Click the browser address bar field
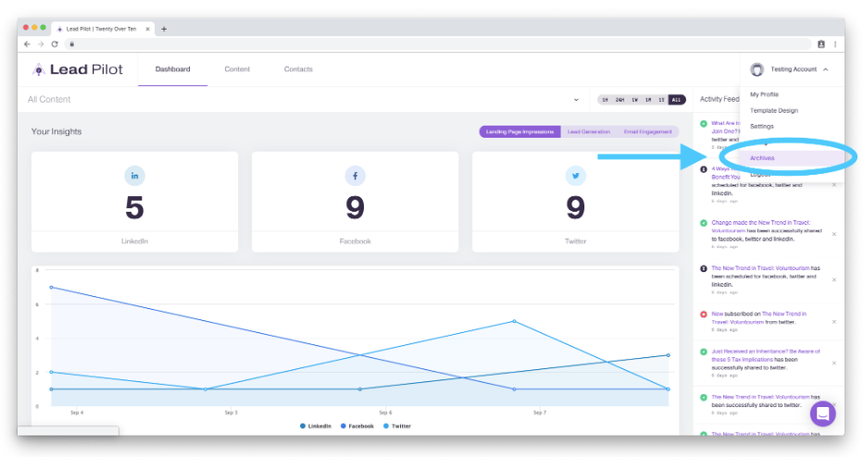This screenshot has width=864, height=457. [438, 44]
